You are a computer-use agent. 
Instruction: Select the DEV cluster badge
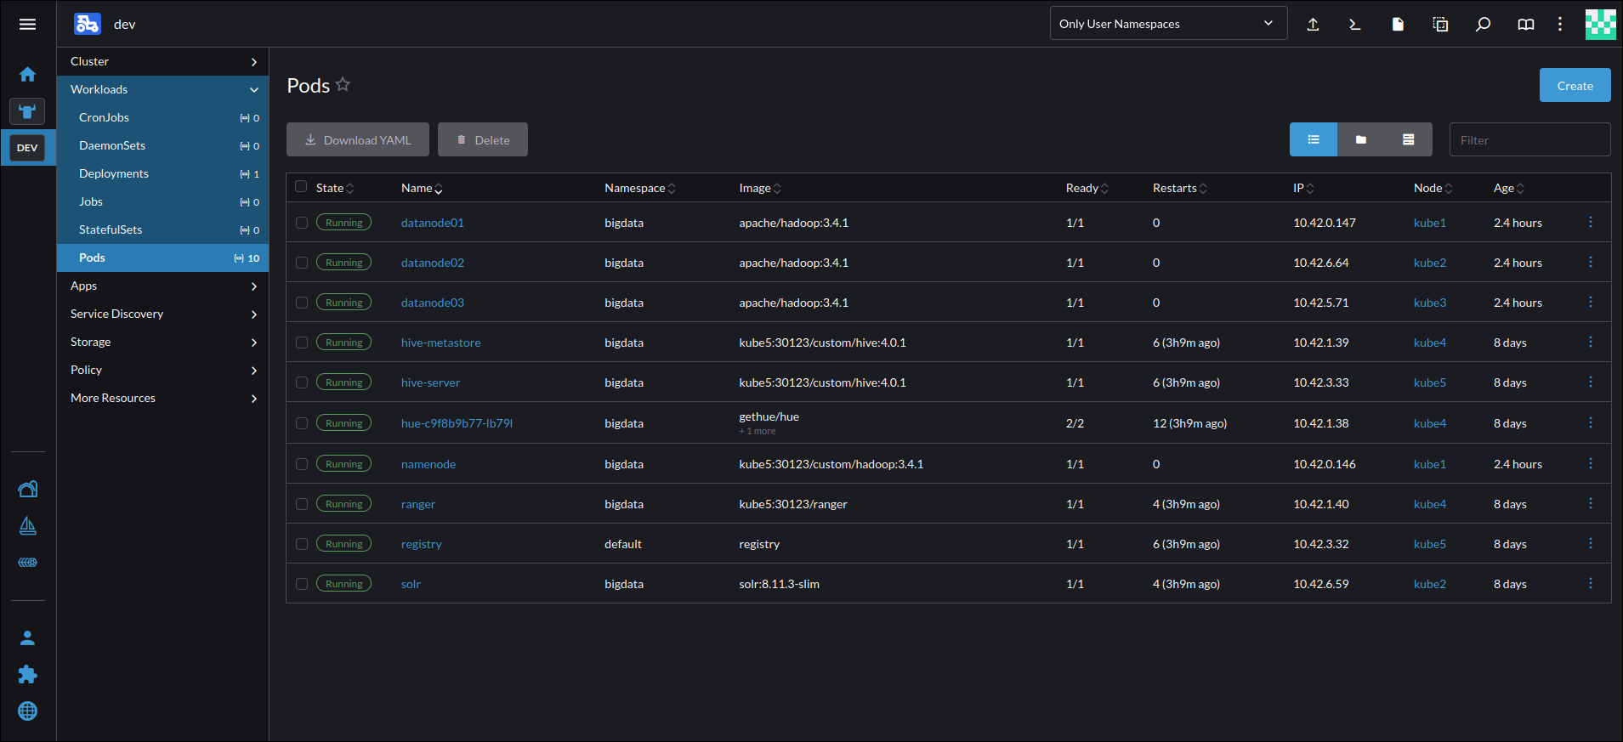pos(27,148)
